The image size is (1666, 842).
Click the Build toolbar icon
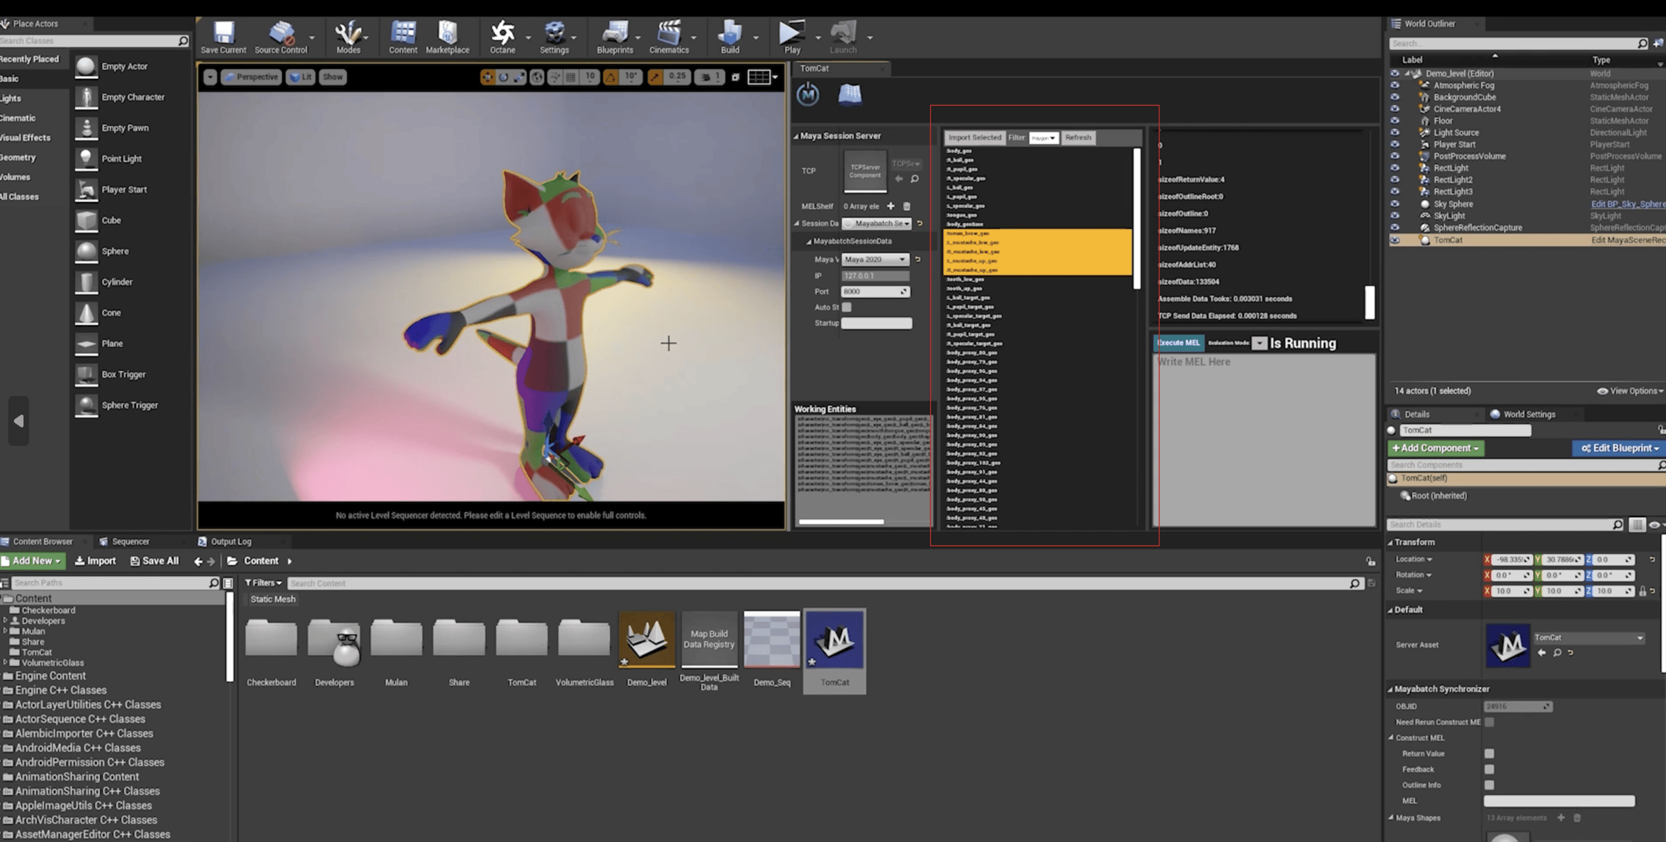[730, 37]
